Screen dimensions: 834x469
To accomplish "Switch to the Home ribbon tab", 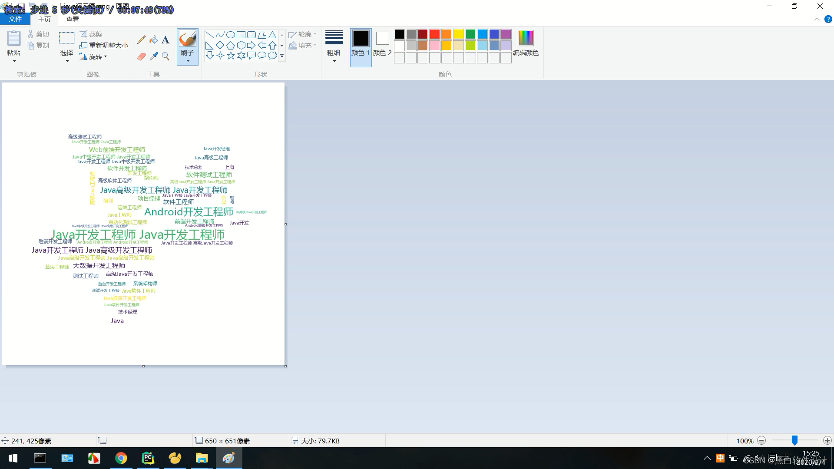I will 44,19.
